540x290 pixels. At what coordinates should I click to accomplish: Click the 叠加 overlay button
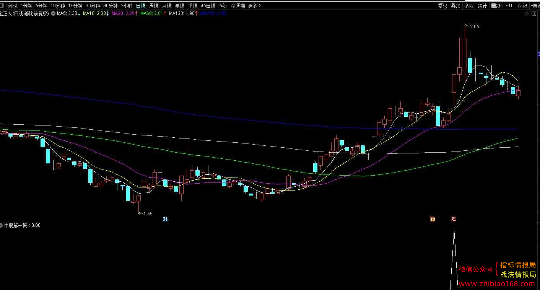point(455,6)
